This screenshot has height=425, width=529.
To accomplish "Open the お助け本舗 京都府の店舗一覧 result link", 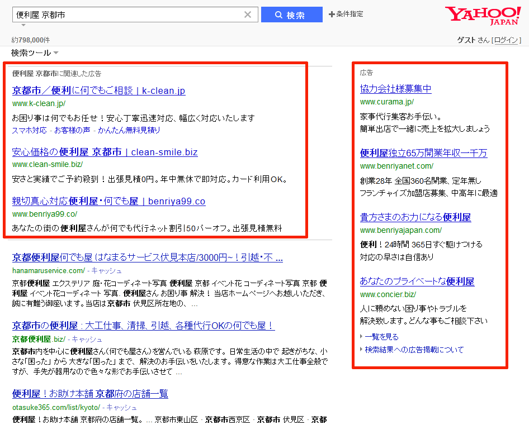I will click(90, 394).
